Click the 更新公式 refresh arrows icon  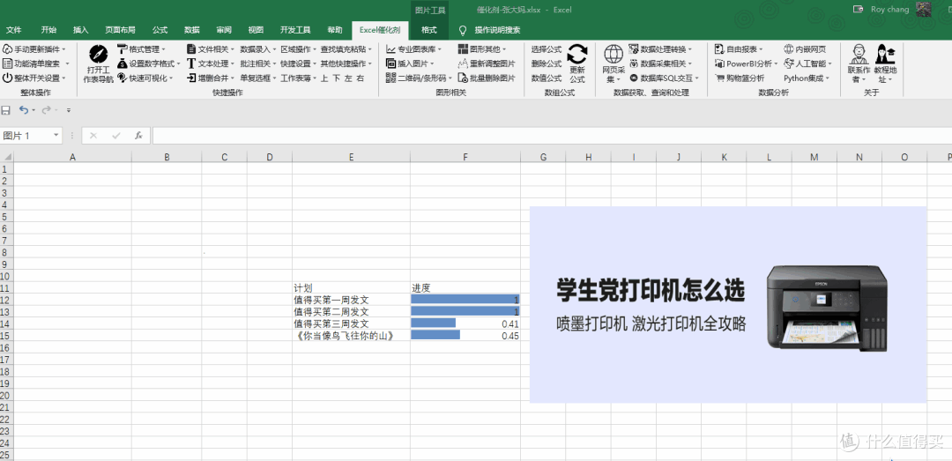coord(576,54)
